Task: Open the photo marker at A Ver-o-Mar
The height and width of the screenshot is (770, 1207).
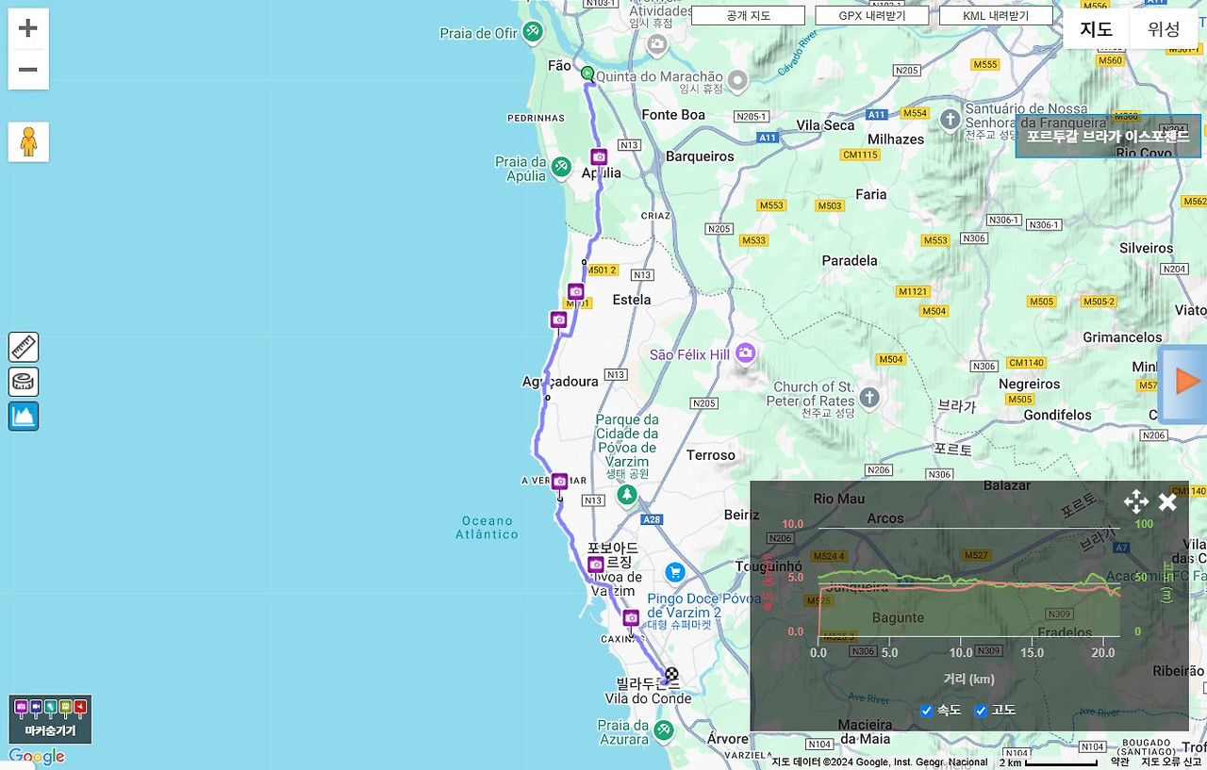Action: pyautogui.click(x=559, y=481)
